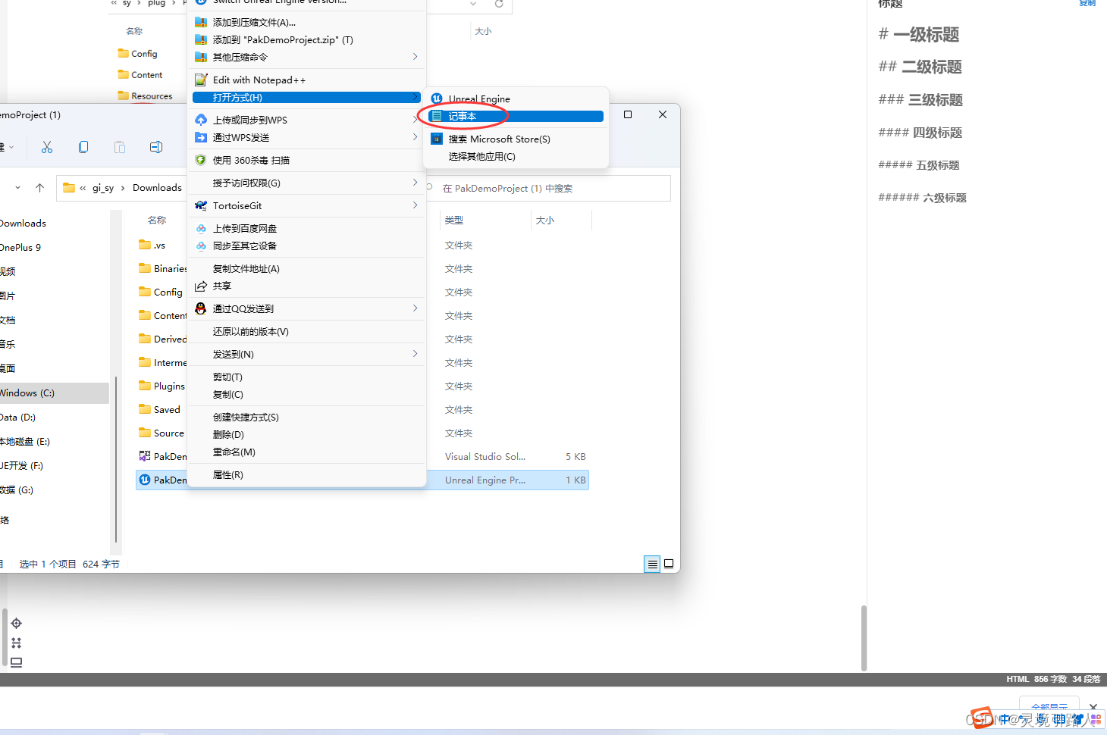Select Config folder in the background Explorer window
1107x735 pixels.
point(138,54)
